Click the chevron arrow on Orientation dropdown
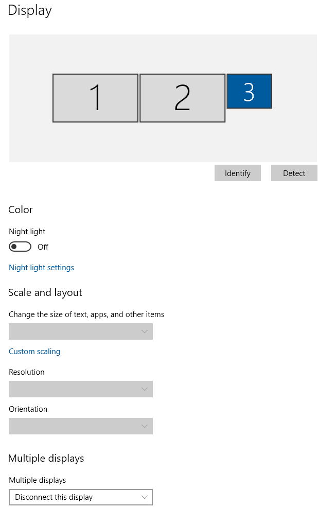This screenshot has height=508, width=318. point(145,426)
